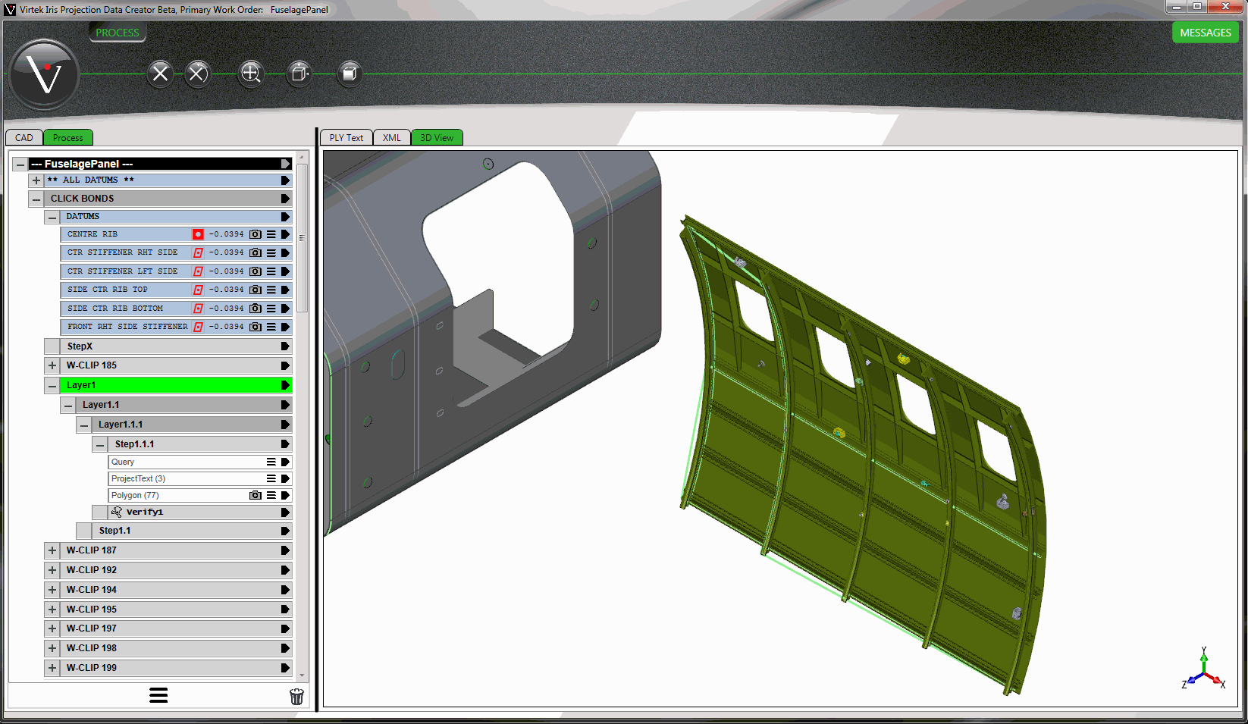Open list menu icon on CENTRE RIB row
The width and height of the screenshot is (1248, 724).
[271, 234]
